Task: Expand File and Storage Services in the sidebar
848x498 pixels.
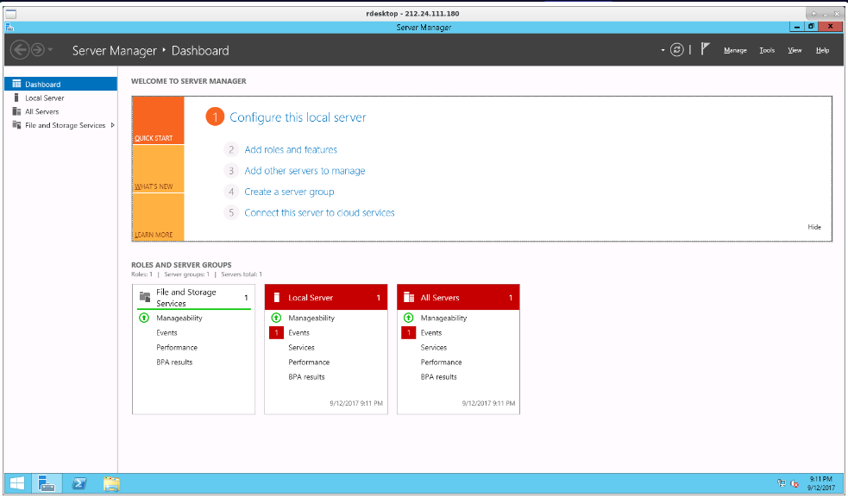Action: tap(113, 125)
